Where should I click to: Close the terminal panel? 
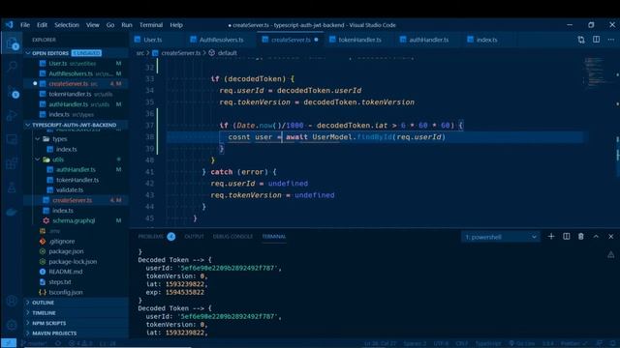(x=611, y=236)
